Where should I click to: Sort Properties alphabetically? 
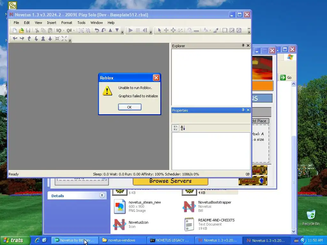coord(183,128)
